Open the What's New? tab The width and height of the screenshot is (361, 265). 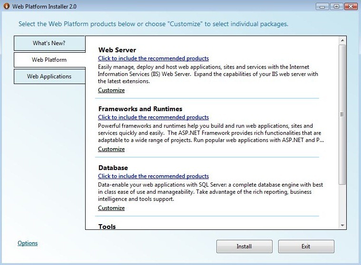pos(49,43)
